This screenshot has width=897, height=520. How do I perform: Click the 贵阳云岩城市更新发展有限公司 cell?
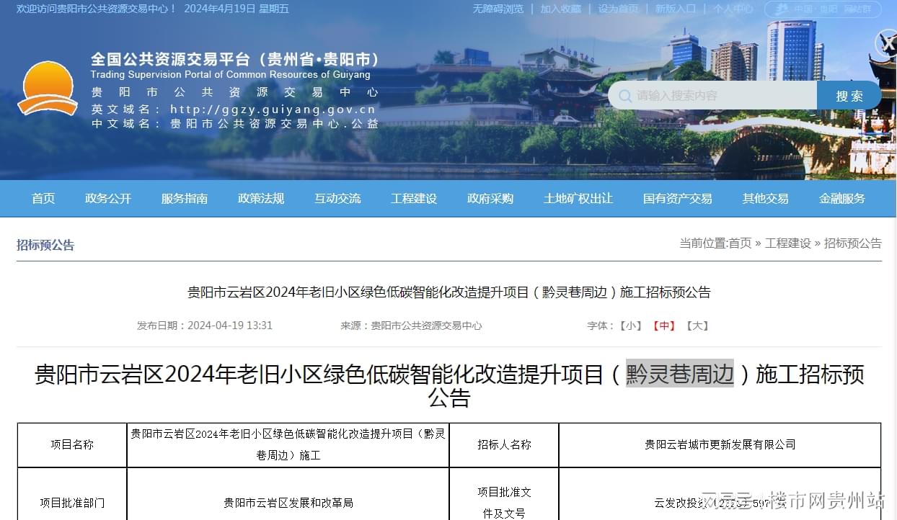point(720,445)
